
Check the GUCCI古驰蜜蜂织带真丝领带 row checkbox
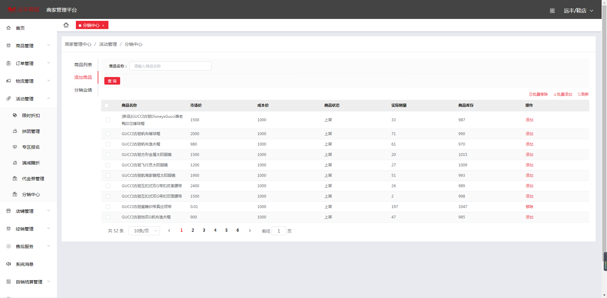pos(108,207)
